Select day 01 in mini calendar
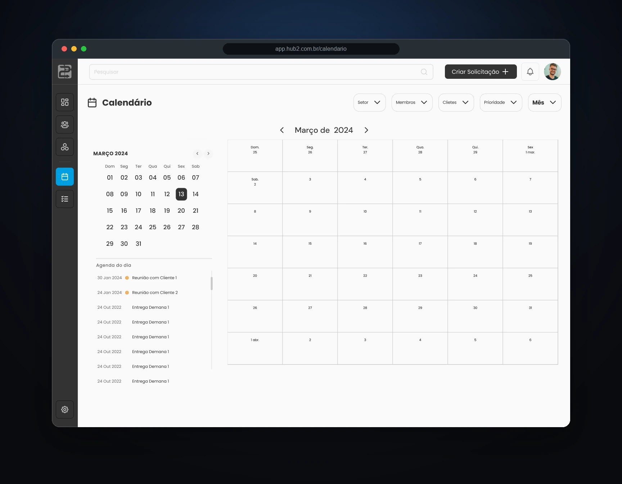Image resolution: width=622 pixels, height=484 pixels. click(x=110, y=177)
